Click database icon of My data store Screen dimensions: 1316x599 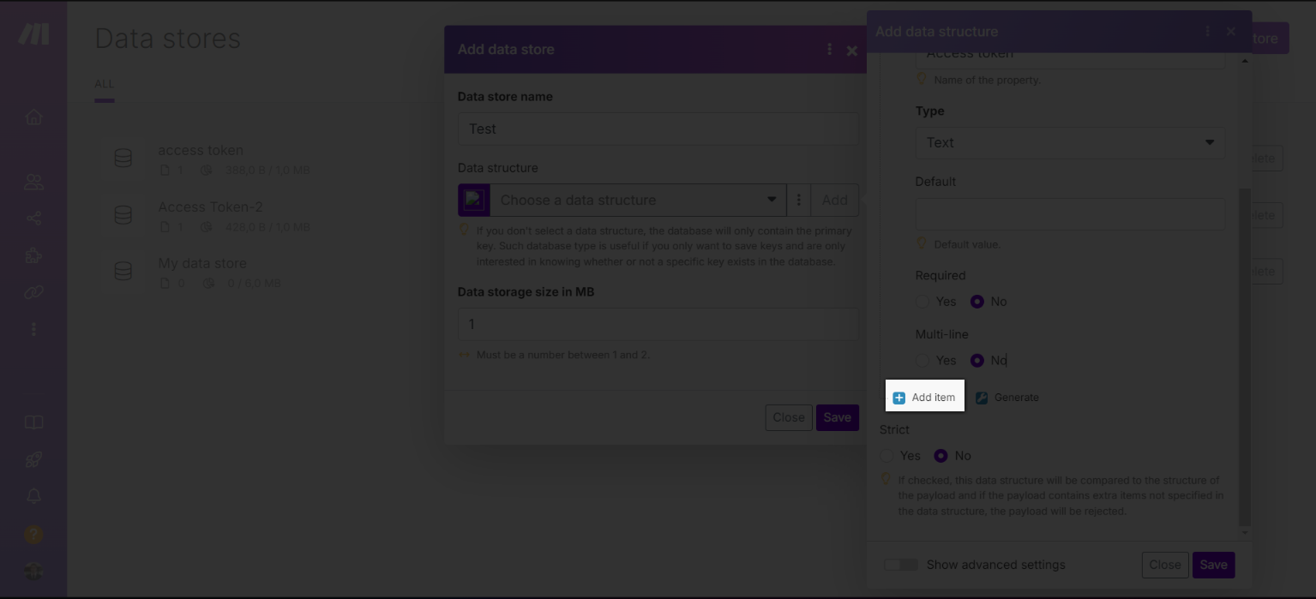[123, 272]
